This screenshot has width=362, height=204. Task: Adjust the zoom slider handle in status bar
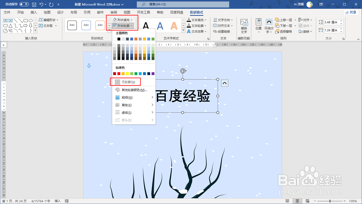tap(330, 201)
